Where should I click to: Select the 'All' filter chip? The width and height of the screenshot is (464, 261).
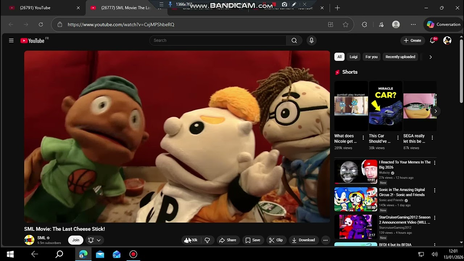point(339,57)
